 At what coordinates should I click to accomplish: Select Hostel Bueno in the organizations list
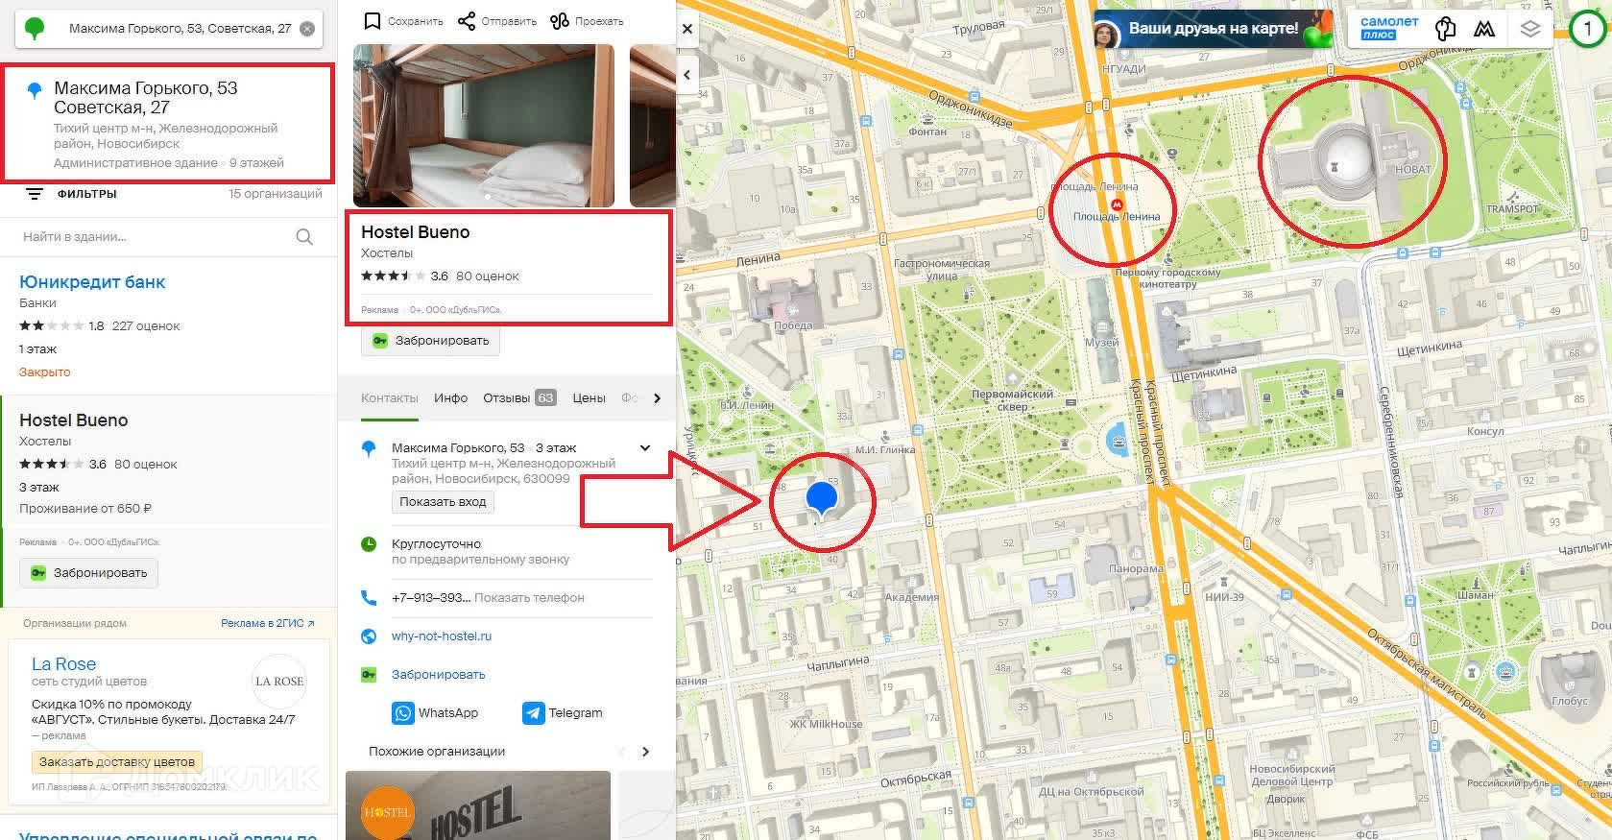click(x=74, y=420)
